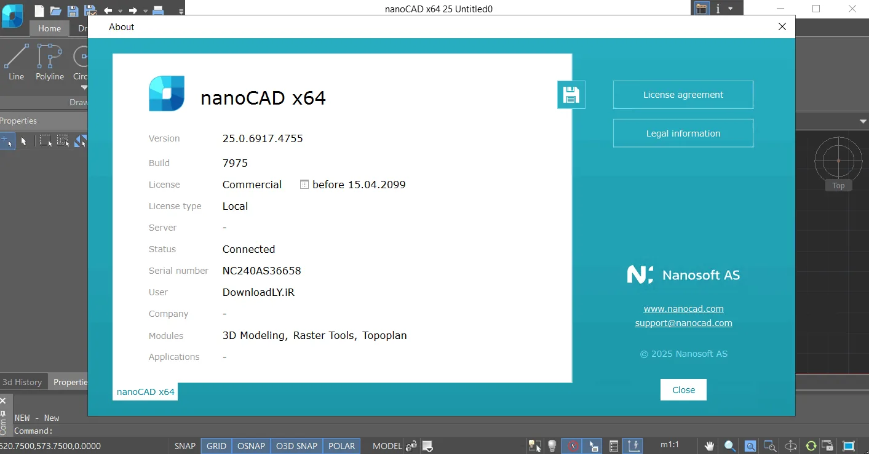The width and height of the screenshot is (869, 454).
Task: Click the m1:1 scale in status bar
Action: pos(670,445)
